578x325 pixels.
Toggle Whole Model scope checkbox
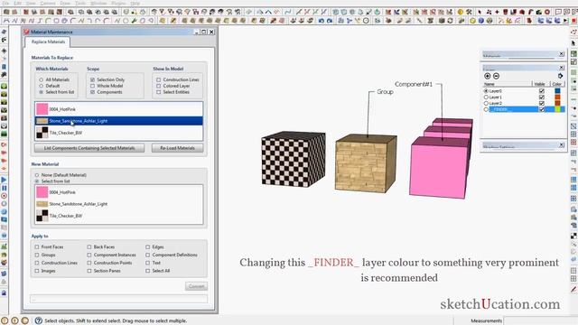pyautogui.click(x=92, y=86)
